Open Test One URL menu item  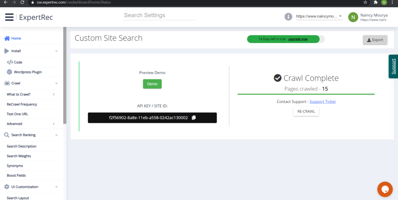coord(17,114)
